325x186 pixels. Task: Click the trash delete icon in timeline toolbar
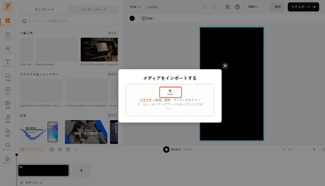76,149
